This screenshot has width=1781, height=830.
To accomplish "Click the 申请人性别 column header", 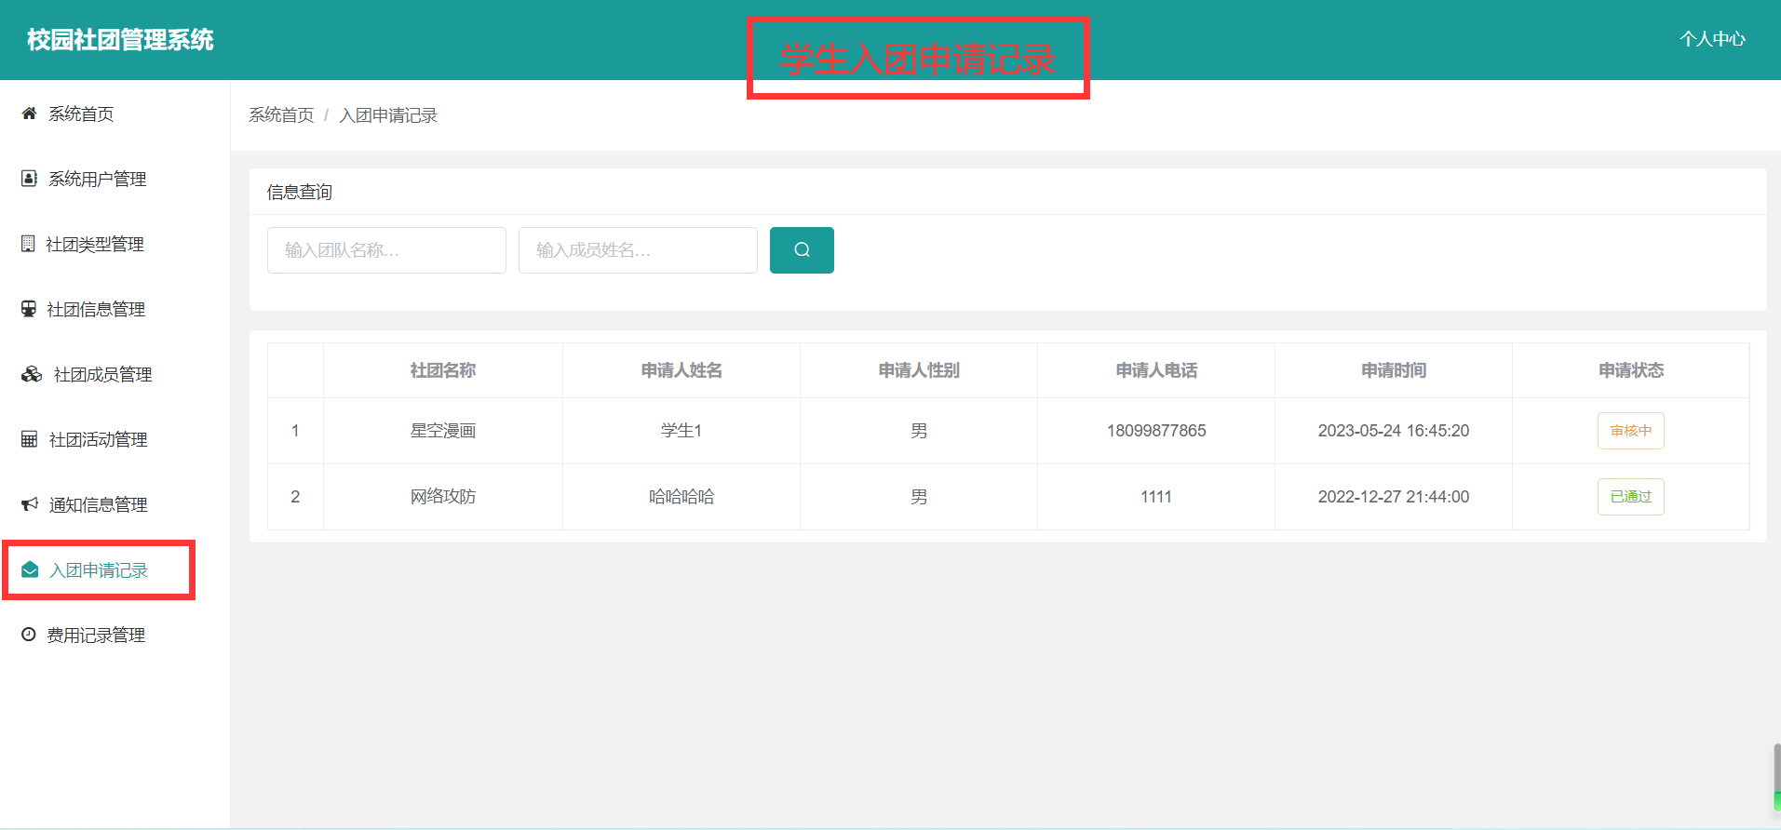I will [x=919, y=370].
